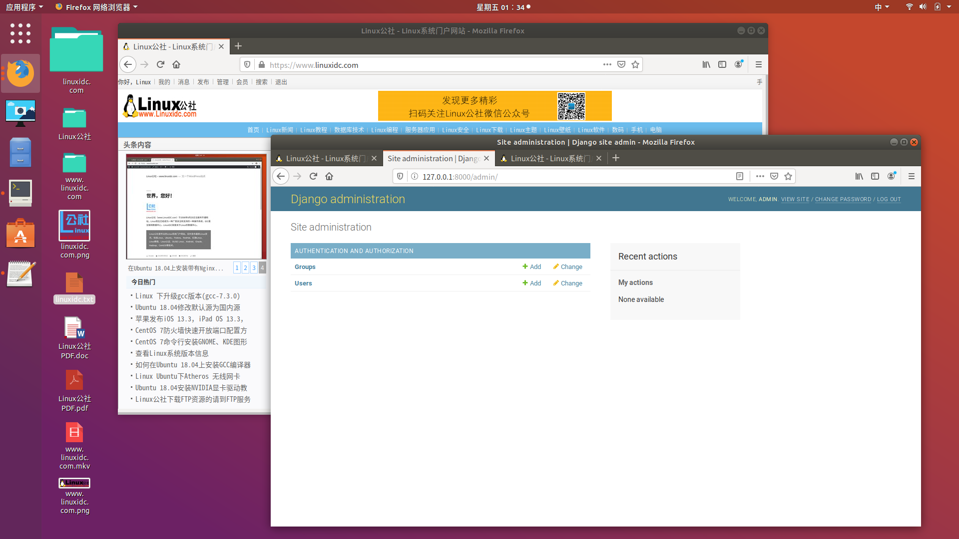Click CHANGE PASSWORD link in Django header
The height and width of the screenshot is (539, 959).
pyautogui.click(x=843, y=199)
